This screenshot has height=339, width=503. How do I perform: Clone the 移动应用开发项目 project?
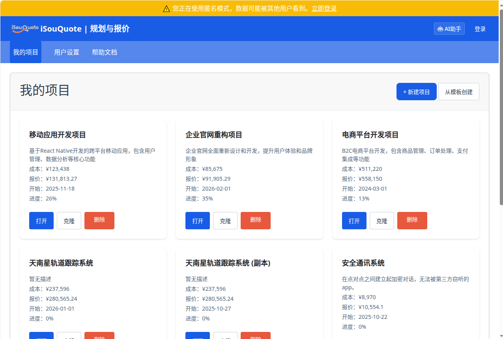click(69, 221)
